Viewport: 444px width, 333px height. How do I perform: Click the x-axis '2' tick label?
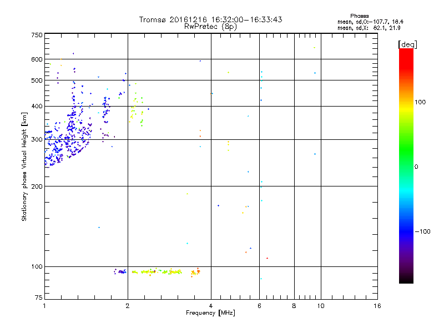[128, 306]
